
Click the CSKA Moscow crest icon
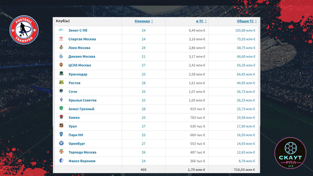(61, 65)
